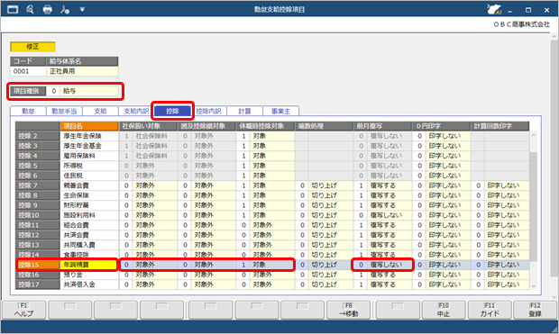Image resolution: width=559 pixels, height=334 pixels.
Task: Open the user settings icon in title bar
Action: pyautogui.click(x=65, y=9)
